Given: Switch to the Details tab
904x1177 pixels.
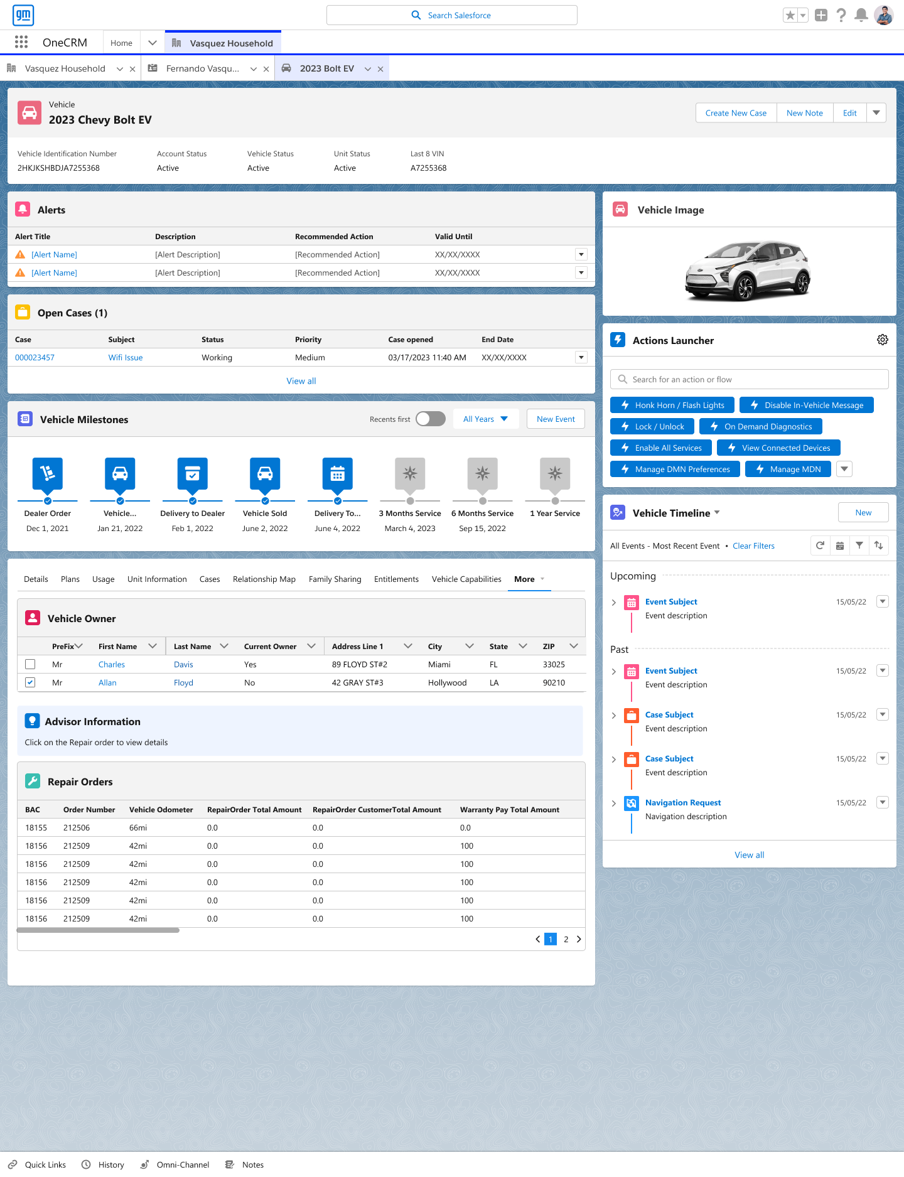Looking at the screenshot, I should pyautogui.click(x=36, y=579).
